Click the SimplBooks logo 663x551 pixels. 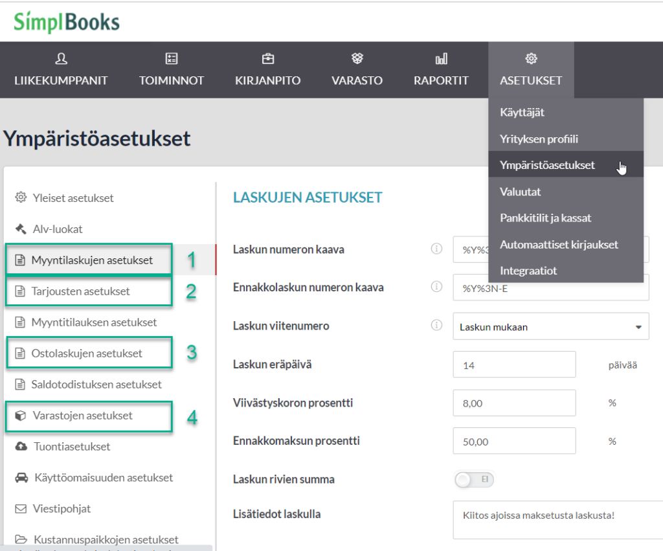click(x=67, y=22)
